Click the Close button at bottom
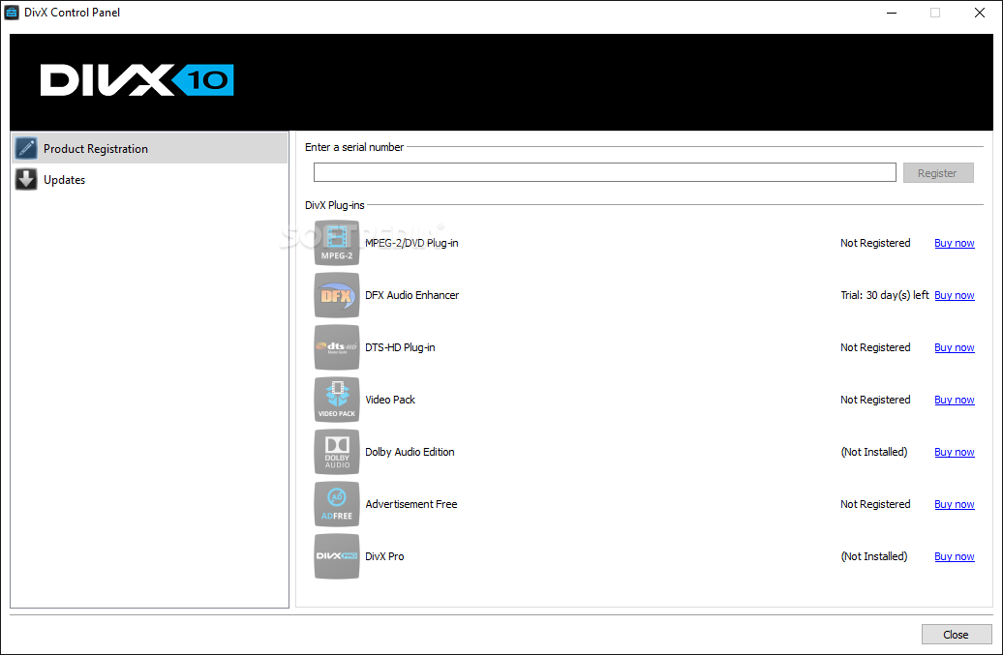This screenshot has width=1003, height=655. pyautogui.click(x=957, y=635)
